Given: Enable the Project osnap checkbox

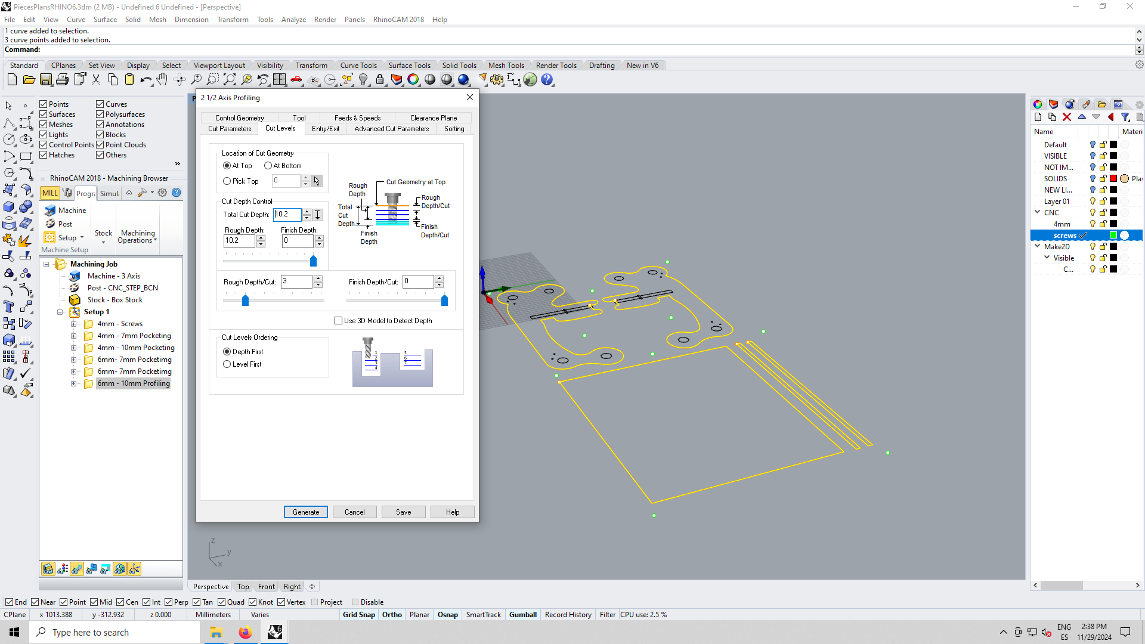Looking at the screenshot, I should [x=315, y=602].
